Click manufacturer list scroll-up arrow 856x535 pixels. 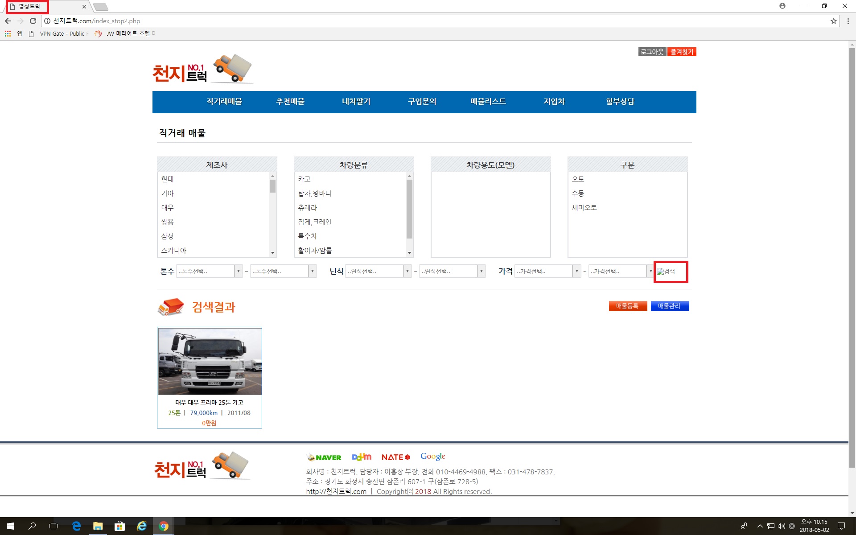[x=272, y=177]
